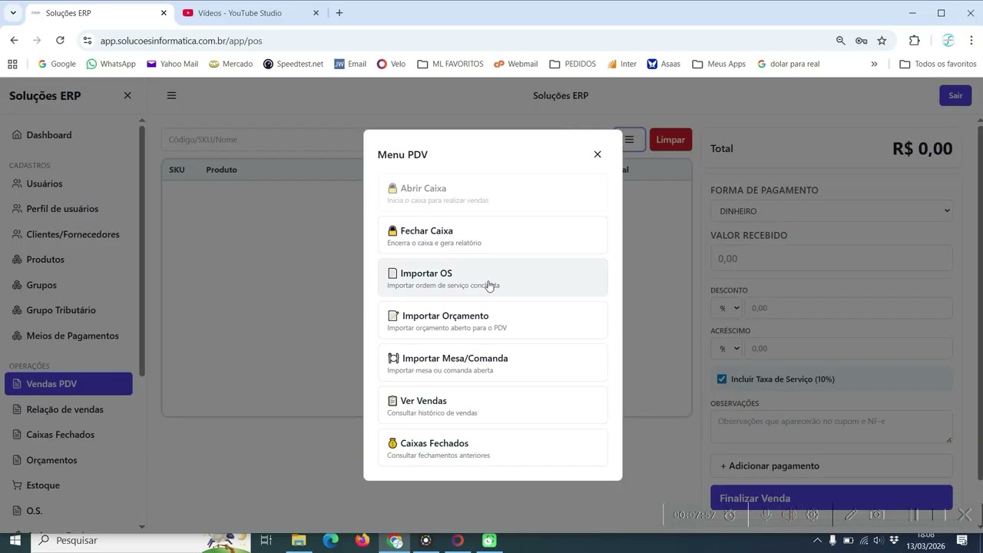
Task: Bookmark this page with star icon
Action: [x=882, y=41]
